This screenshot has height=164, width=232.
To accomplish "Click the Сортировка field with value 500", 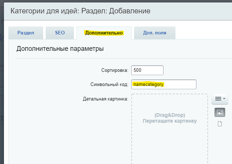I will [147, 70].
